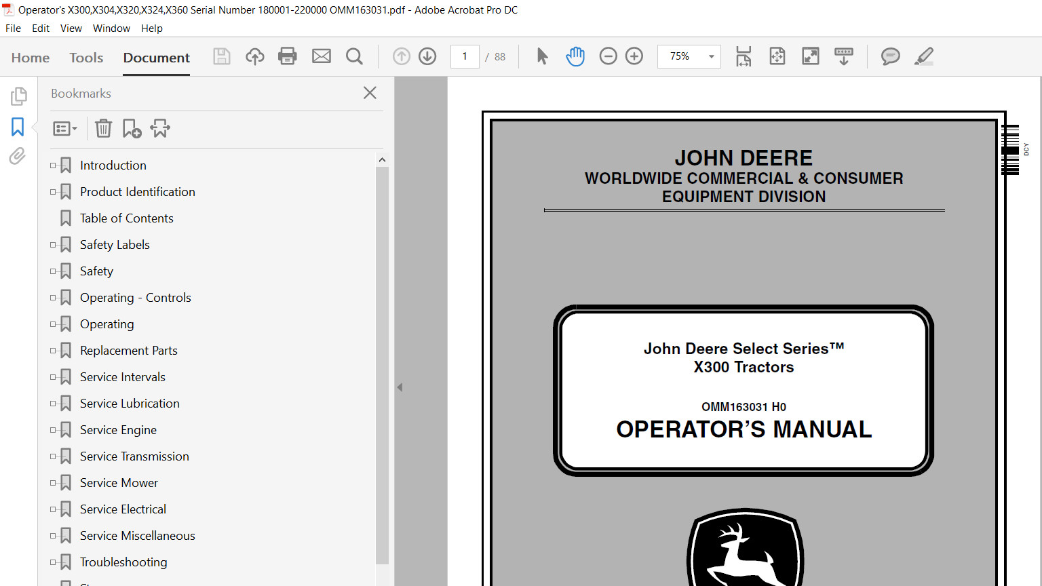Open bookmark options dropdown menu
1042x586 pixels.
(65, 128)
